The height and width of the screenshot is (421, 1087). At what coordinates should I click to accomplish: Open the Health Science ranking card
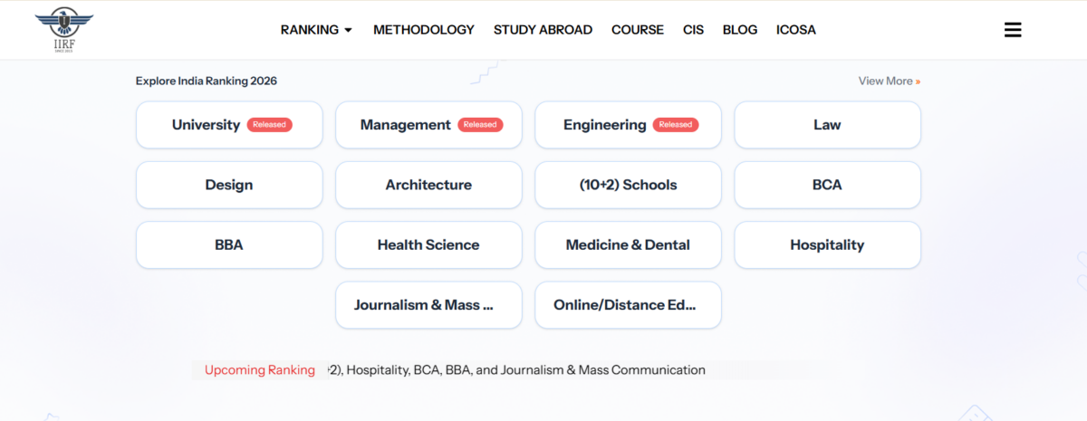point(428,244)
